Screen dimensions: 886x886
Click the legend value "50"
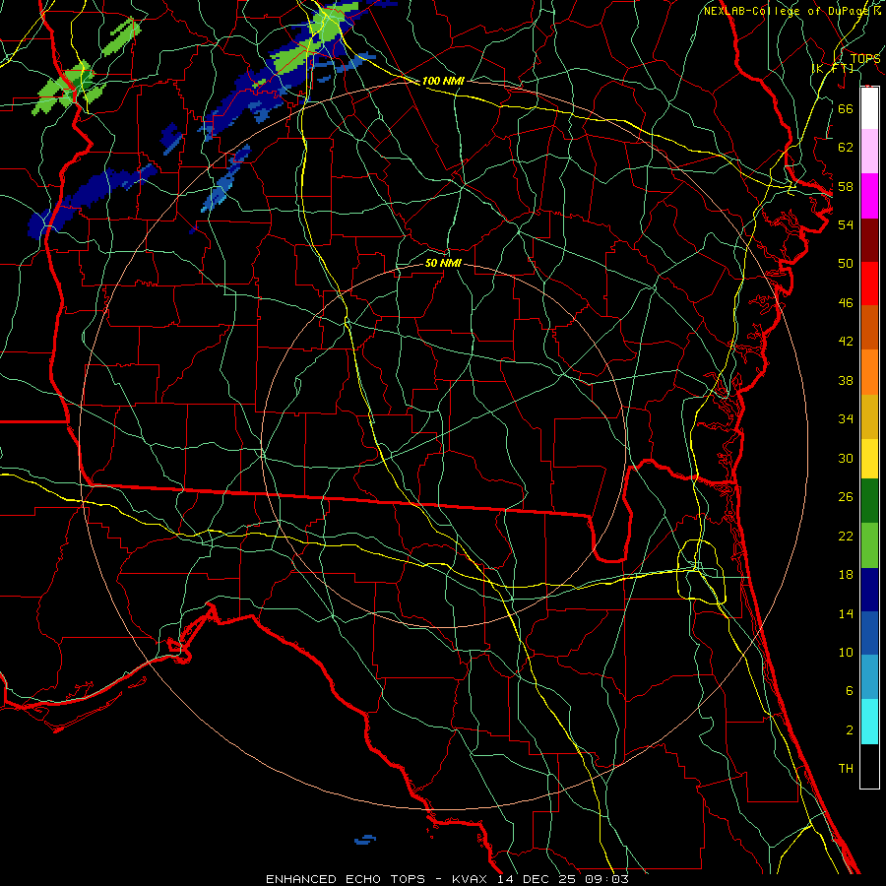click(x=846, y=263)
